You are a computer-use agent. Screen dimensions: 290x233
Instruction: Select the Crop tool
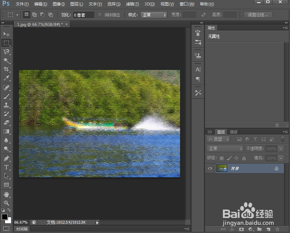(x=6, y=69)
